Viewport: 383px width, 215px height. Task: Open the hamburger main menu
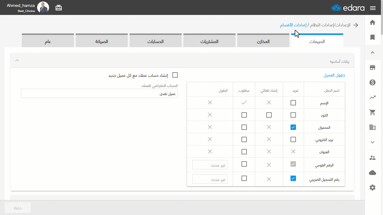[x=373, y=8]
